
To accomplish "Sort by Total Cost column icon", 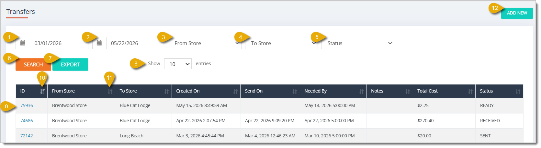I will pyautogui.click(x=470, y=92).
